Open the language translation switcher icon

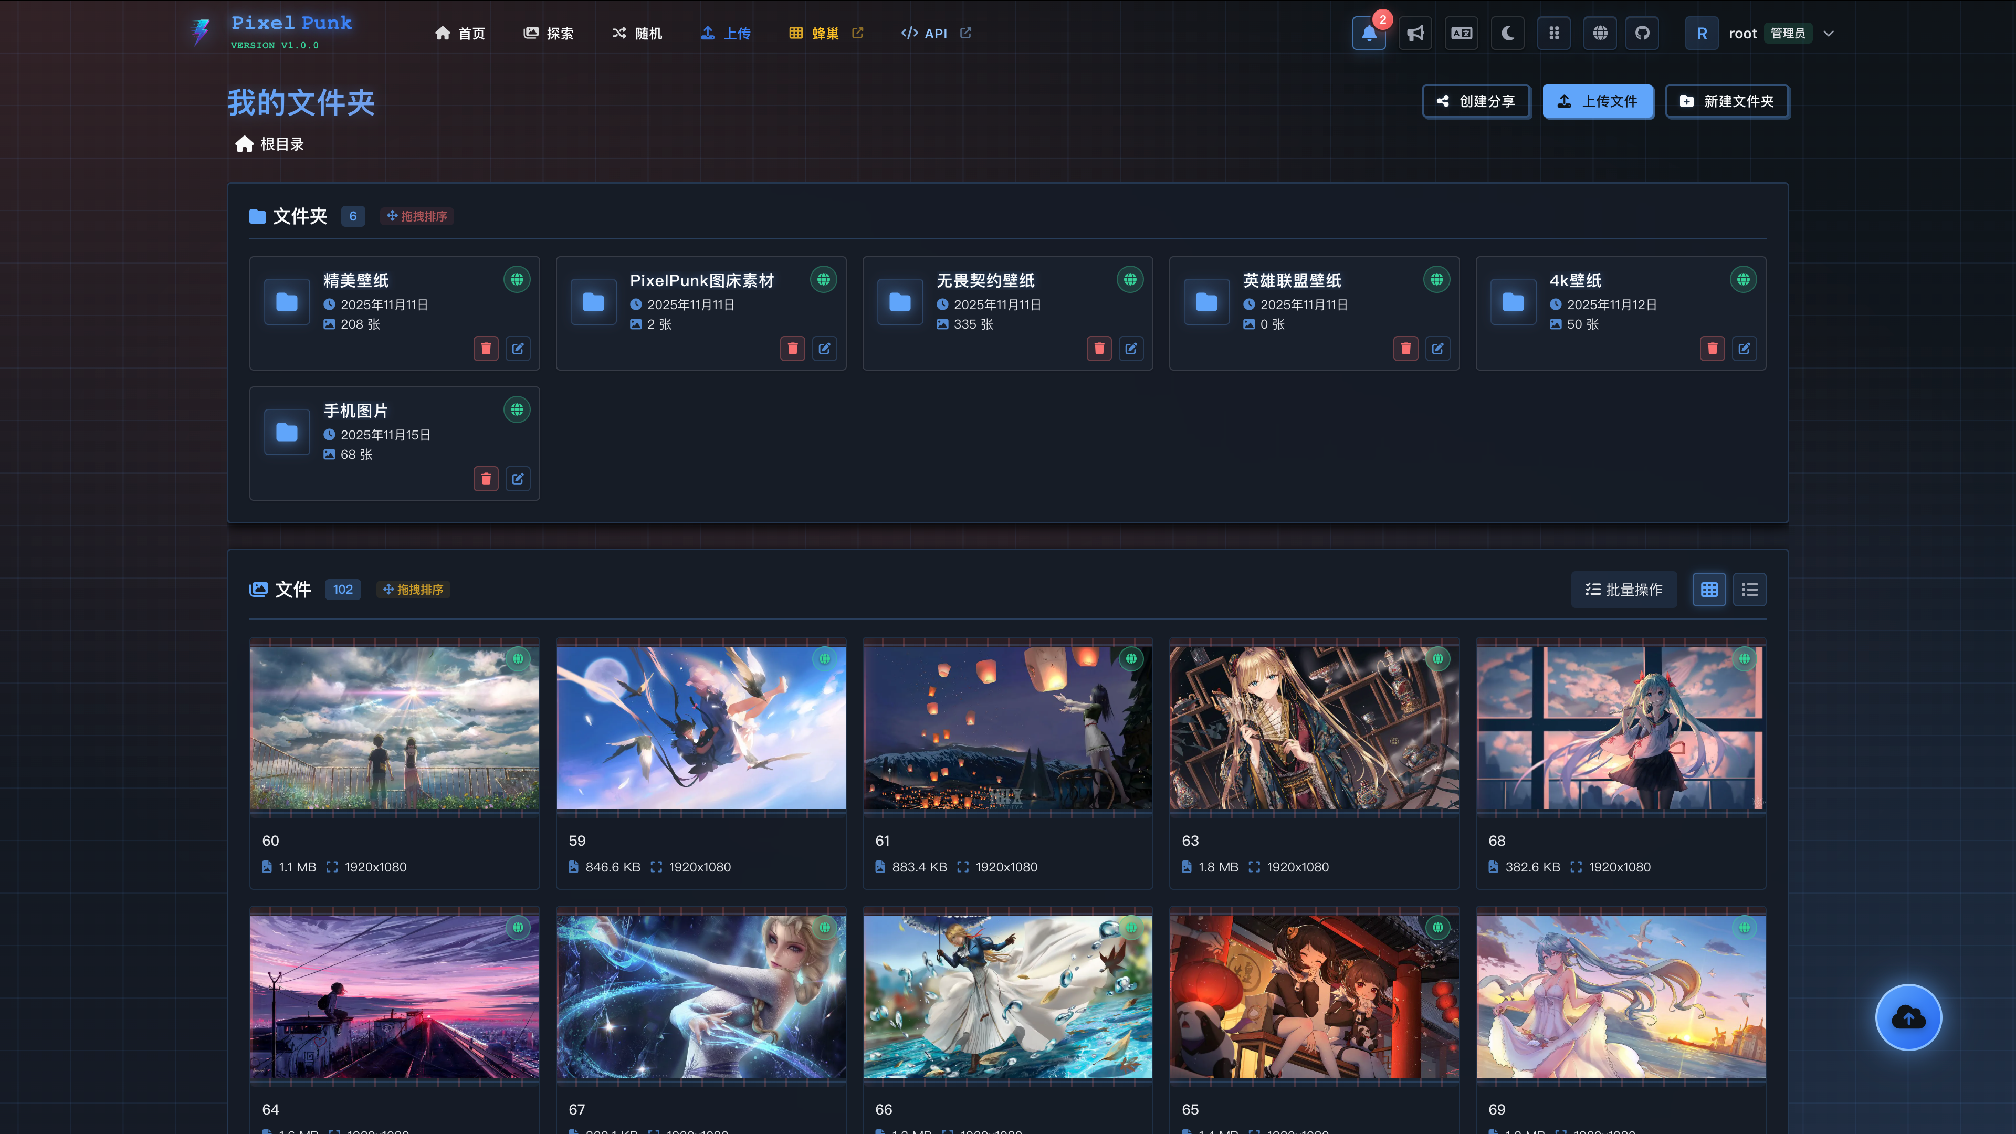click(1461, 33)
